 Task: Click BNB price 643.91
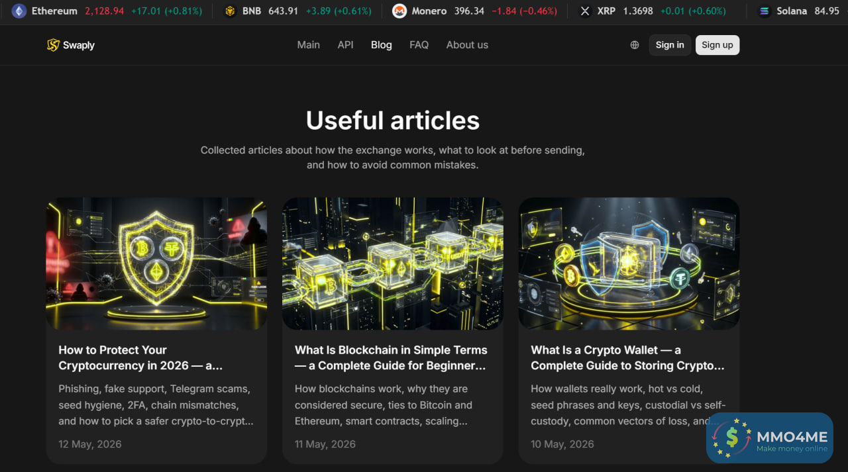coord(283,11)
